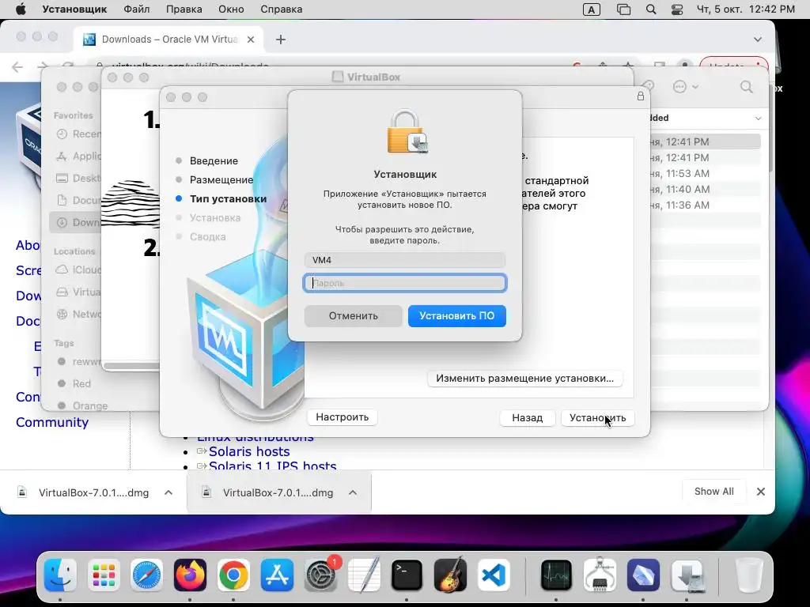Click the Настроить button in installer

tap(342, 417)
